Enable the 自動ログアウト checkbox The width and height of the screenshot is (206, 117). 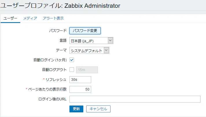pos(72,70)
